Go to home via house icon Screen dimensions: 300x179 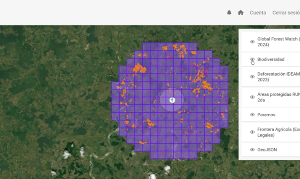point(241,12)
